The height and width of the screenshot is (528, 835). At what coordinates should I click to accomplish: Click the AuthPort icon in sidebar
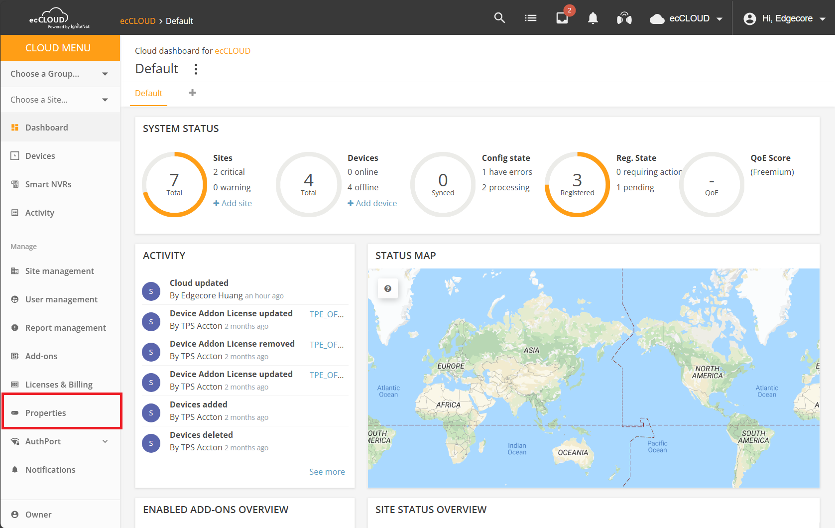pyautogui.click(x=15, y=441)
